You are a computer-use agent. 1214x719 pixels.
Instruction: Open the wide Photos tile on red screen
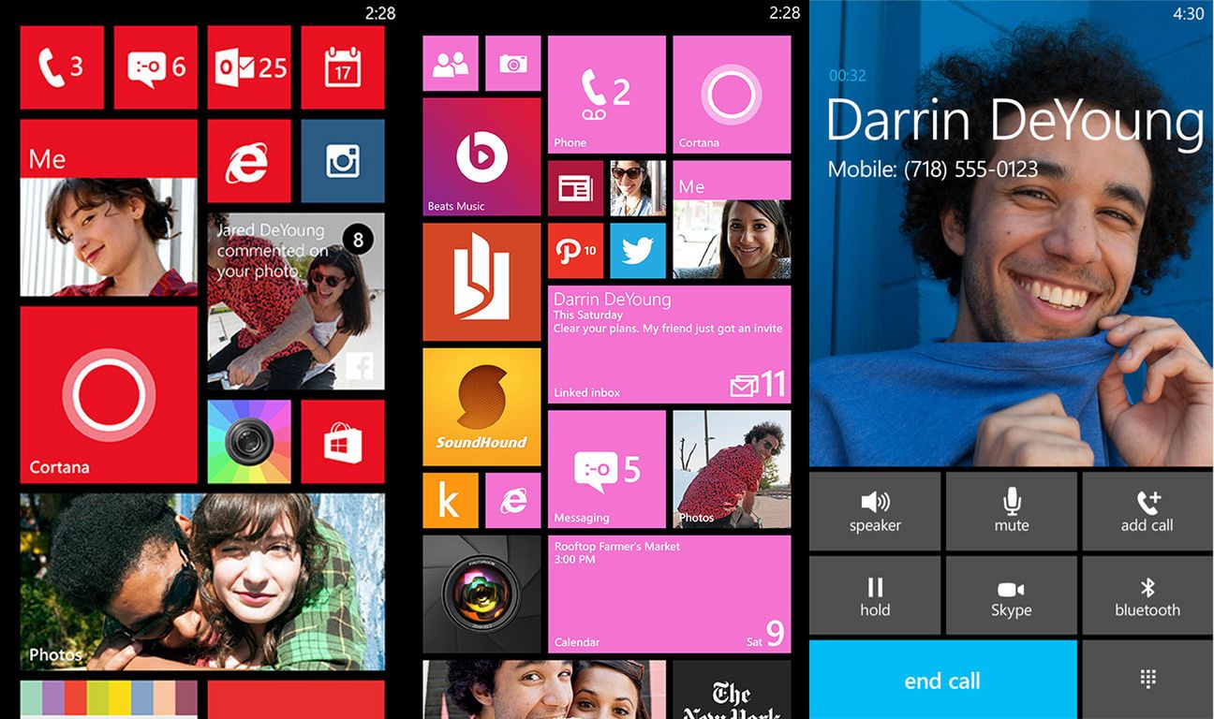[202, 582]
